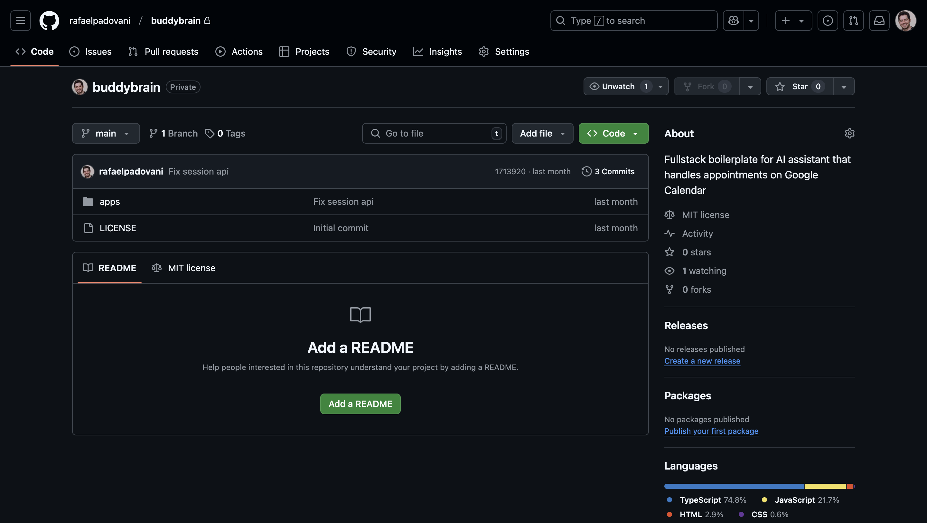927x523 pixels.
Task: Click Publish your first package
Action: point(711,431)
